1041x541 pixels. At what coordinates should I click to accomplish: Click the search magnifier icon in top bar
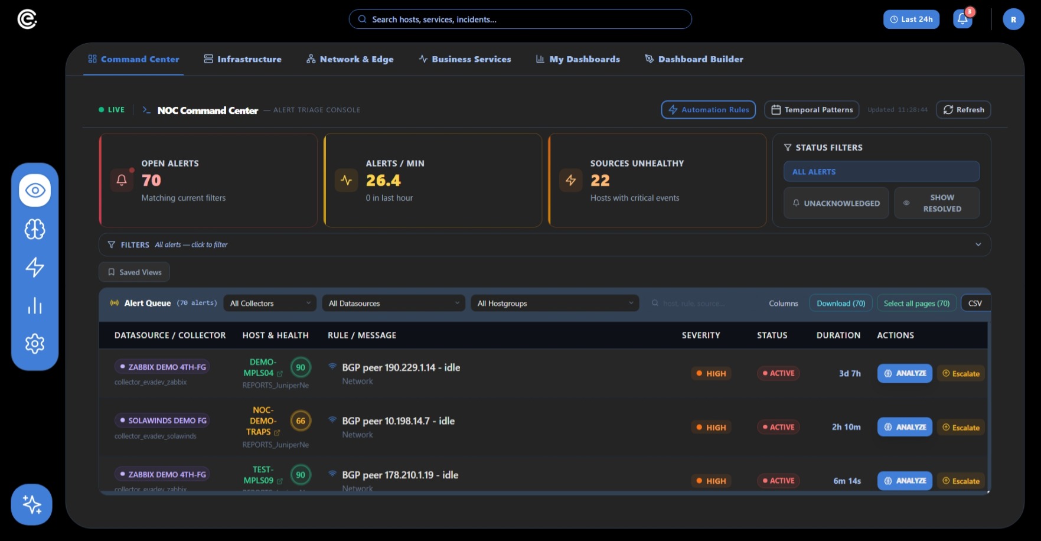363,19
